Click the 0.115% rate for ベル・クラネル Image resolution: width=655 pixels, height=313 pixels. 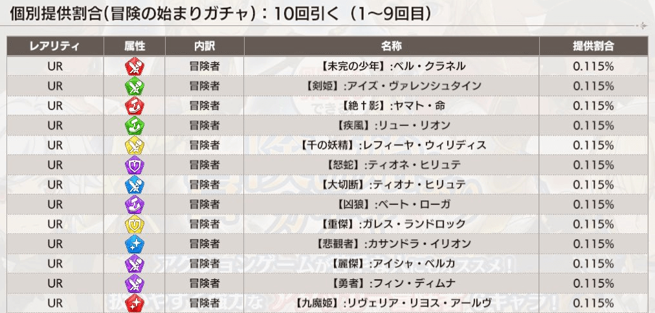click(x=593, y=66)
